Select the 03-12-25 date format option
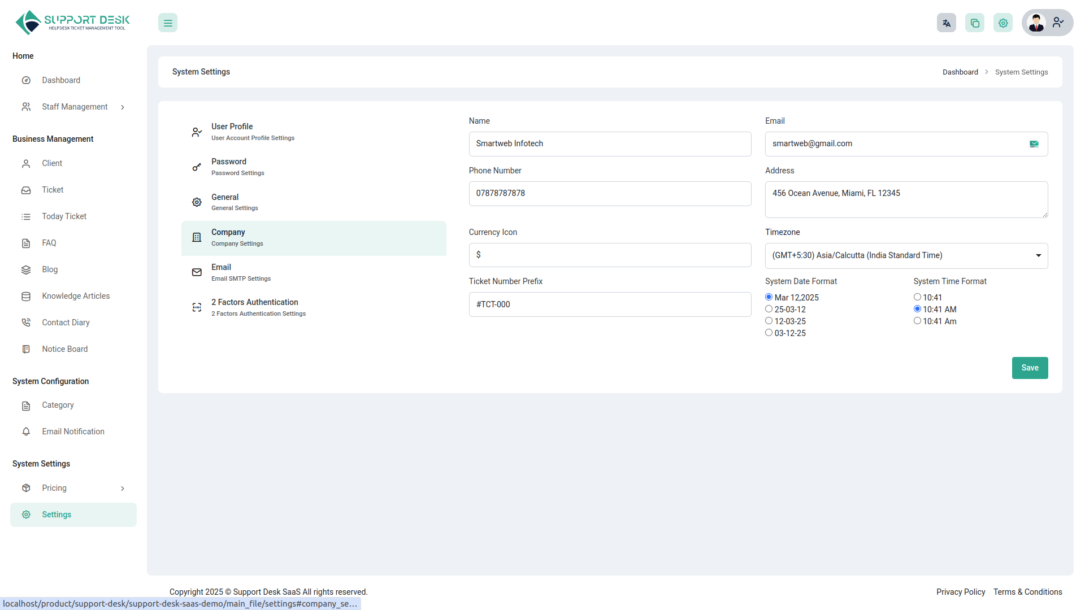Screen dimensions: 1085x610 tap(769, 332)
